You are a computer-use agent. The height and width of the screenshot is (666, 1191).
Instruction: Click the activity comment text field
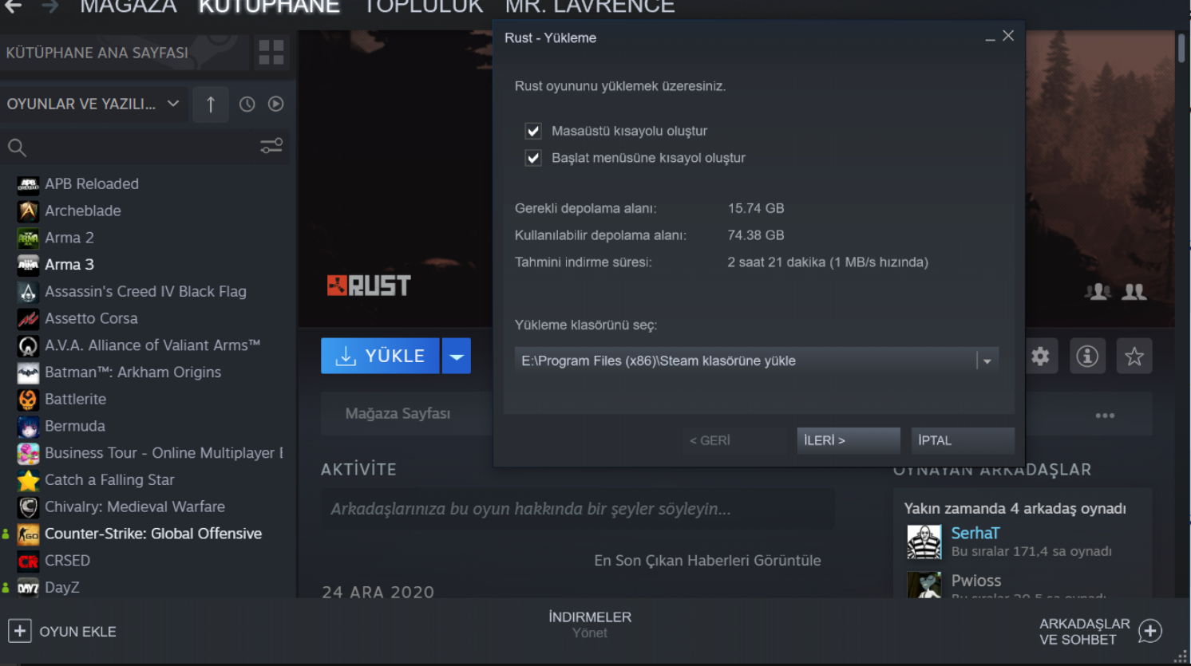pos(577,509)
